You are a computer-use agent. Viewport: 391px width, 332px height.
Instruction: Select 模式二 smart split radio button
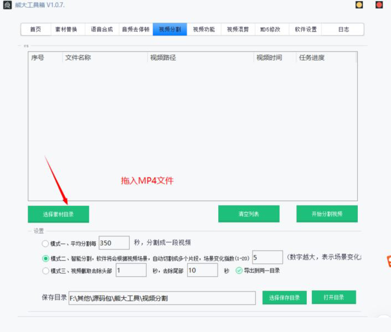[45, 258]
